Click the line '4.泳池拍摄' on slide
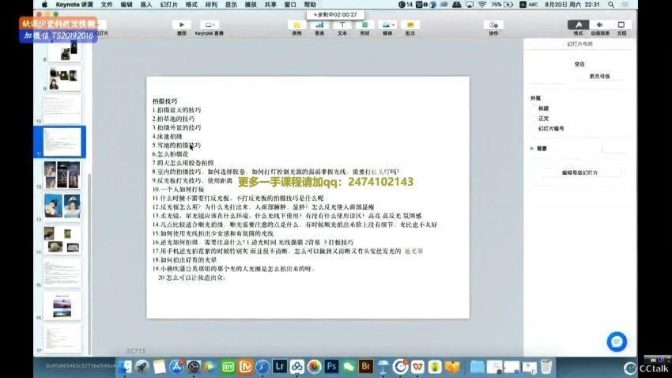The image size is (672, 378). click(167, 136)
